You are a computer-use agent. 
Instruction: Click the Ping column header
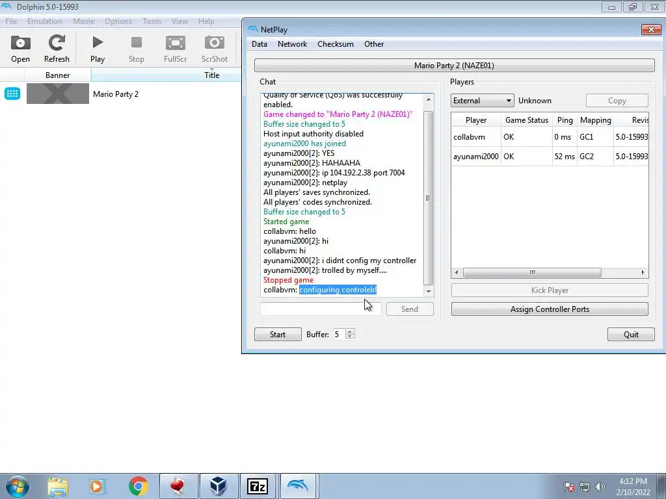point(565,120)
